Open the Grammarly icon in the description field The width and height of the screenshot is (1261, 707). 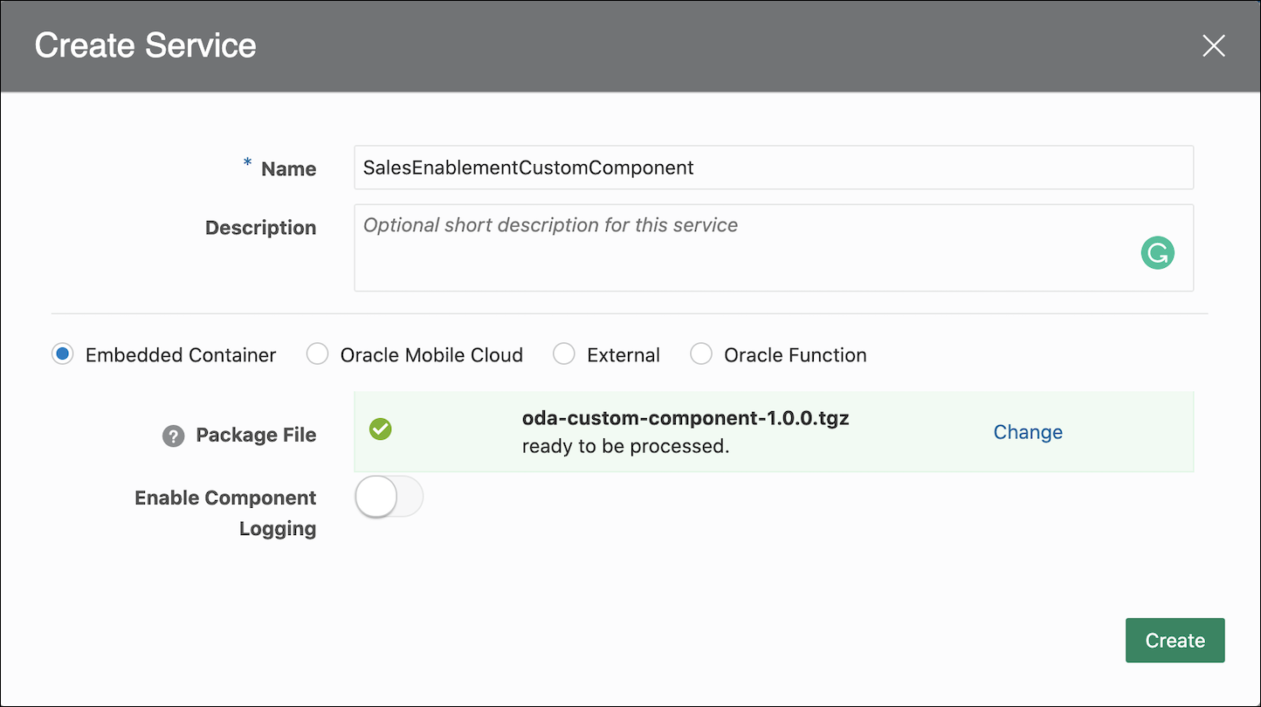click(1157, 252)
